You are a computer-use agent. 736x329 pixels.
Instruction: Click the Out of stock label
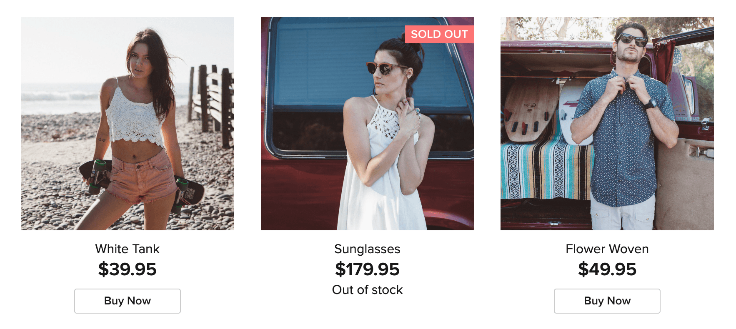coord(367,289)
